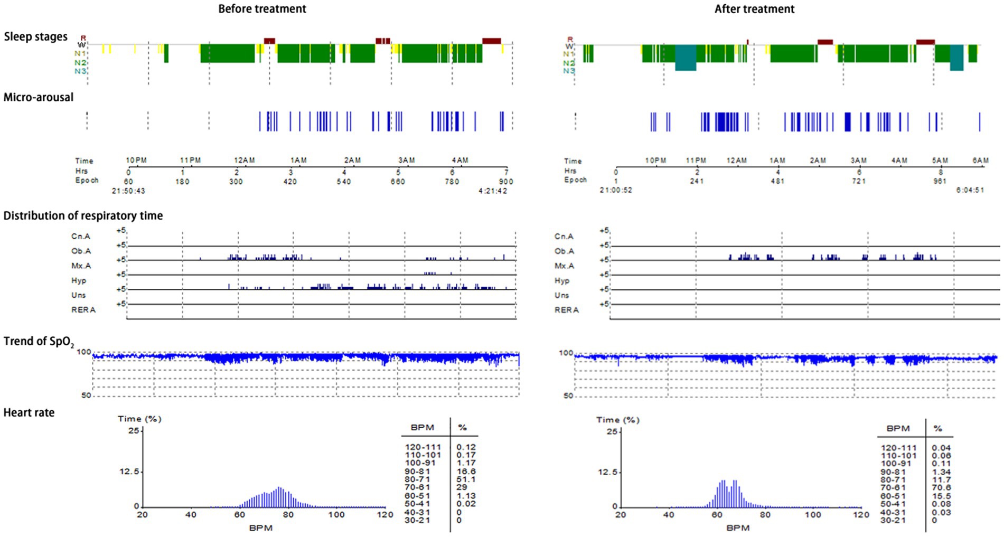Screen dimensions: 1004x537
Task: Click N3 stage label in After treatment hypnogram
Action: (569, 71)
